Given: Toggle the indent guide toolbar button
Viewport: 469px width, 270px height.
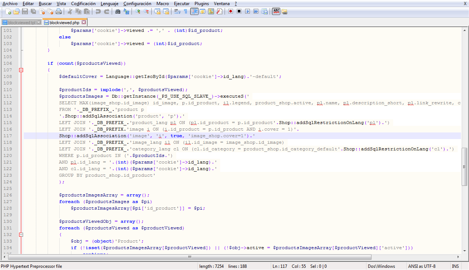Looking at the screenshot, I should click(194, 11).
